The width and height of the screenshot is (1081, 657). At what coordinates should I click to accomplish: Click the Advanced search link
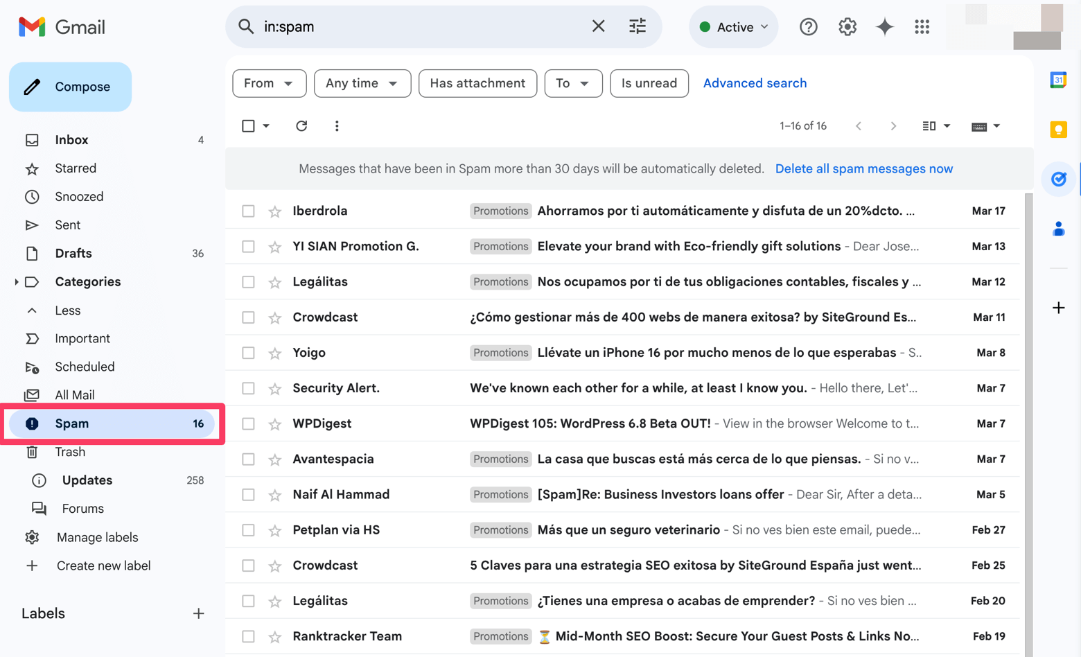point(755,83)
